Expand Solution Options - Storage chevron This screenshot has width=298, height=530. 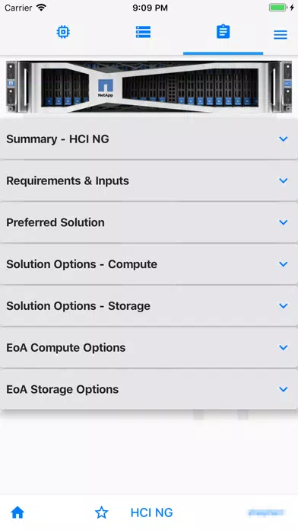284,305
